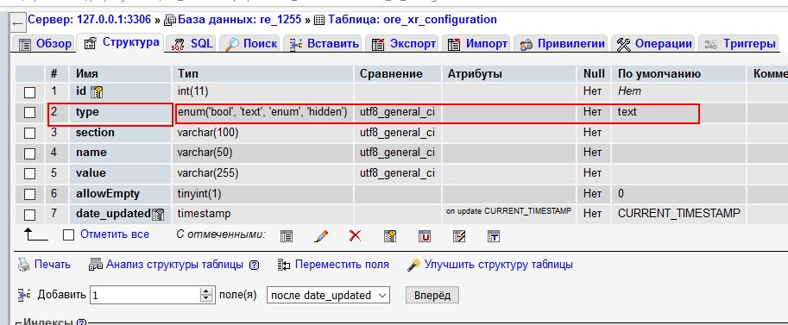This screenshot has height=325, width=788.
Task: Click the Печать print link
Action: pyautogui.click(x=53, y=264)
